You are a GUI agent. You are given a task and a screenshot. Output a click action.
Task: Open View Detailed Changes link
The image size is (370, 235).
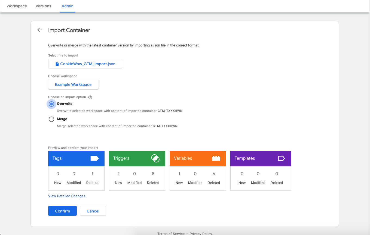tap(67, 196)
